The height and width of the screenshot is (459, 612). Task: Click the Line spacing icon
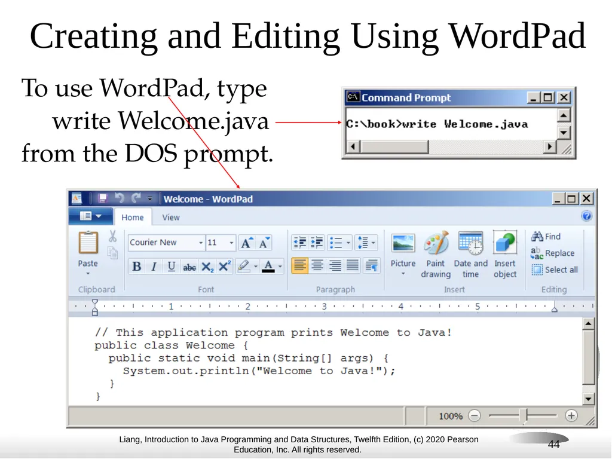(x=363, y=243)
